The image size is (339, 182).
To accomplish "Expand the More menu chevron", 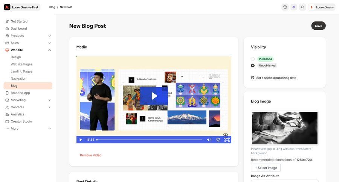I will 49,129.
